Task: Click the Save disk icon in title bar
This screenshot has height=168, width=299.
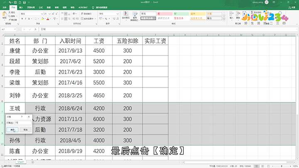Action: (25, 2)
